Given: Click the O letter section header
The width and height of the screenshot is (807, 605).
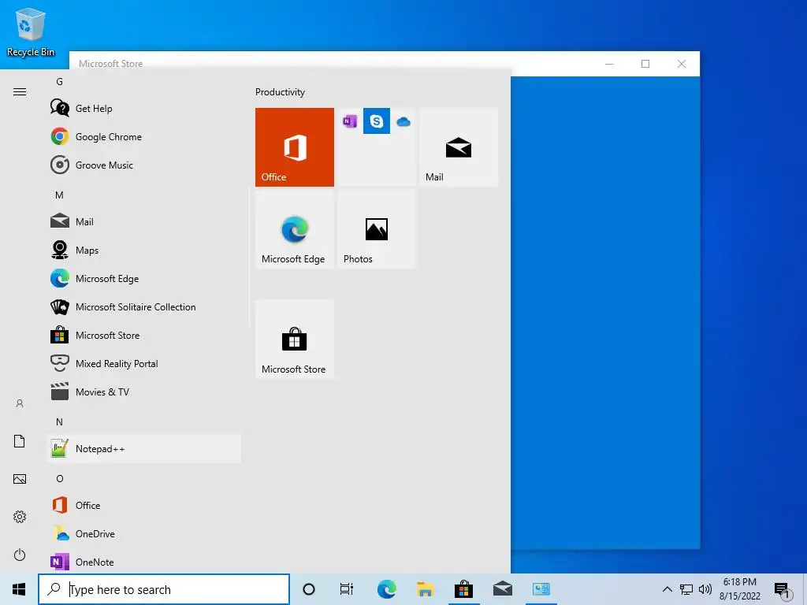Looking at the screenshot, I should [59, 478].
